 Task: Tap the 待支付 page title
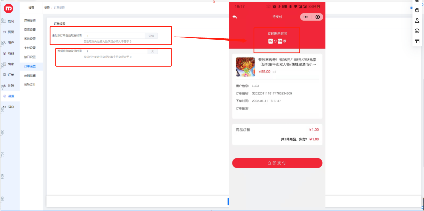click(277, 17)
